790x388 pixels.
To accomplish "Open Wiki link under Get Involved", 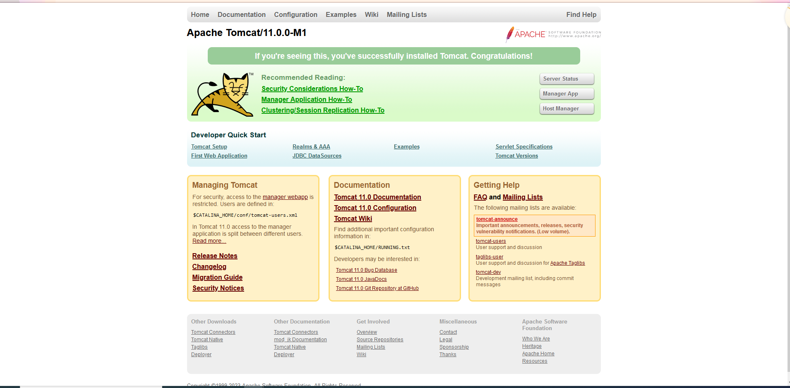I will 361,354.
